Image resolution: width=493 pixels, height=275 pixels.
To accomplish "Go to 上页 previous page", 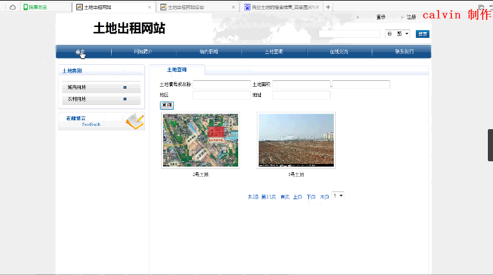I will coord(297,197).
